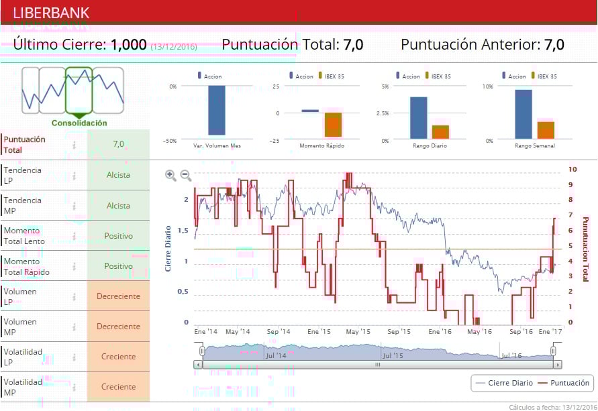Click the navigator right scroll arrow

point(558,365)
